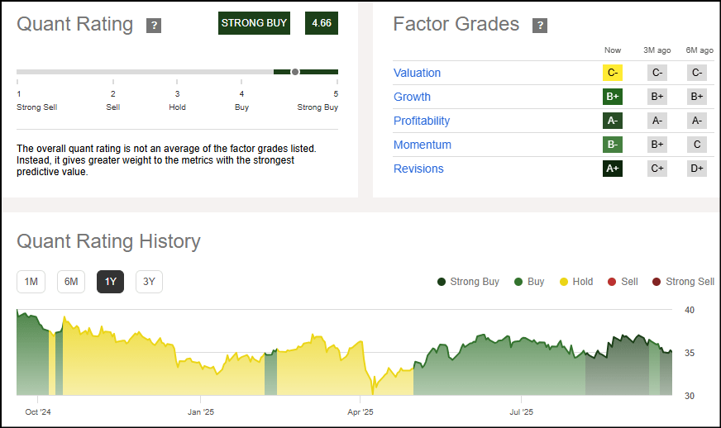Click the Revisions D+ grade from 6M ago
Viewport: 721px width, 428px height.
[x=697, y=169]
